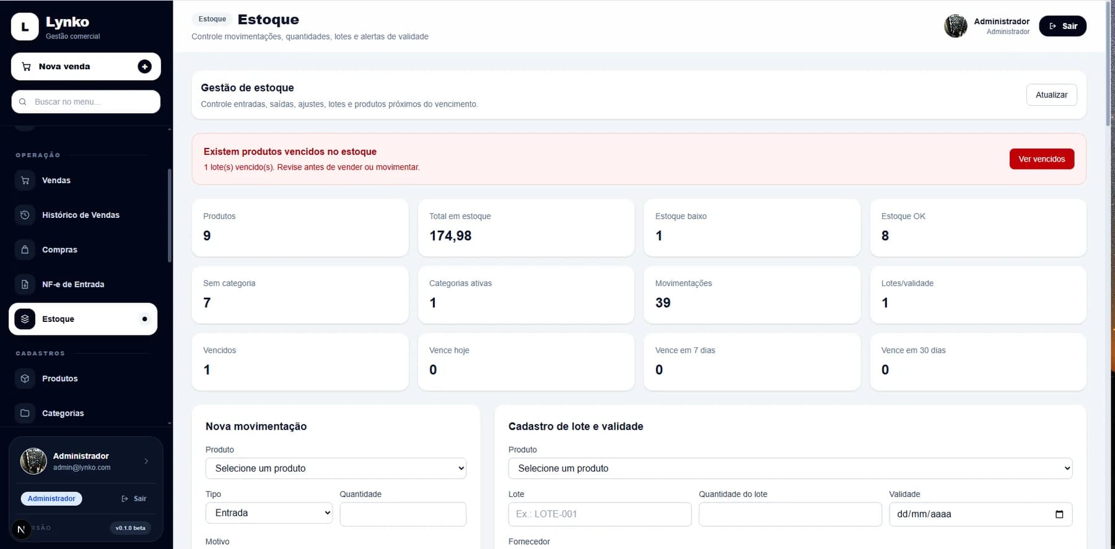The width and height of the screenshot is (1115, 549).
Task: Click the page vertical scrollbar
Action: click(1108, 64)
